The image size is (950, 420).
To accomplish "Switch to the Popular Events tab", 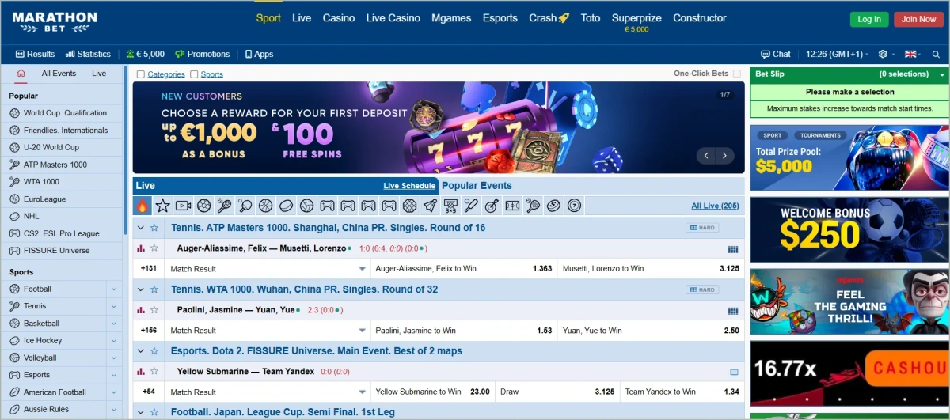I will [477, 186].
